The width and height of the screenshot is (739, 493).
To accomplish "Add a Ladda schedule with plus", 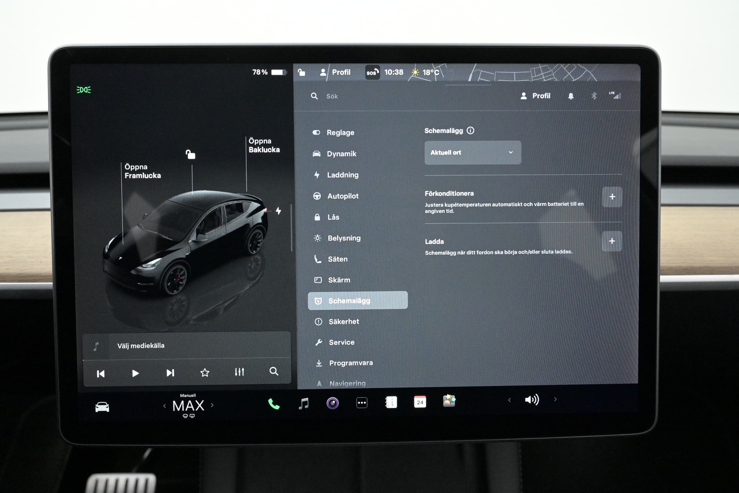I will (611, 241).
